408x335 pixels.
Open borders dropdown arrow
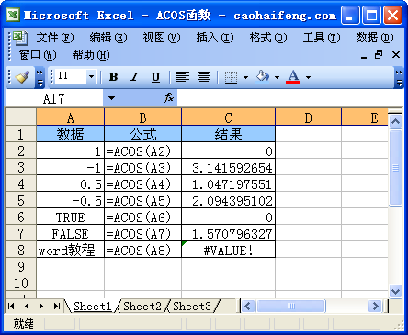click(x=245, y=77)
